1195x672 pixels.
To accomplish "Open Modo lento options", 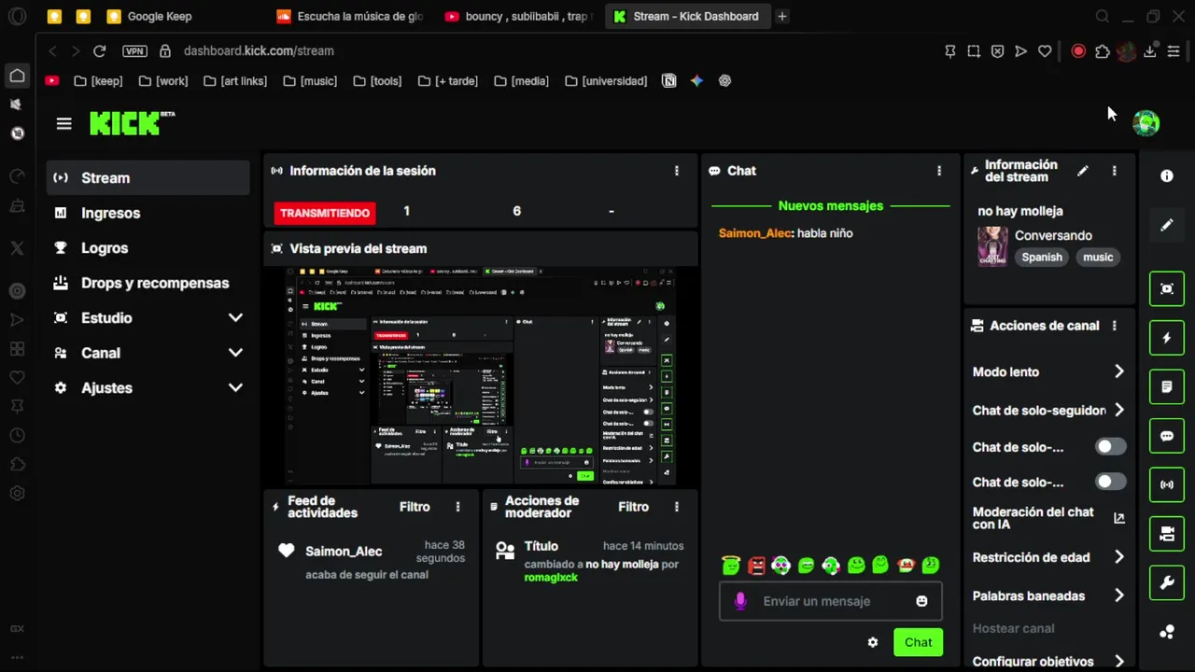I will click(x=1048, y=371).
